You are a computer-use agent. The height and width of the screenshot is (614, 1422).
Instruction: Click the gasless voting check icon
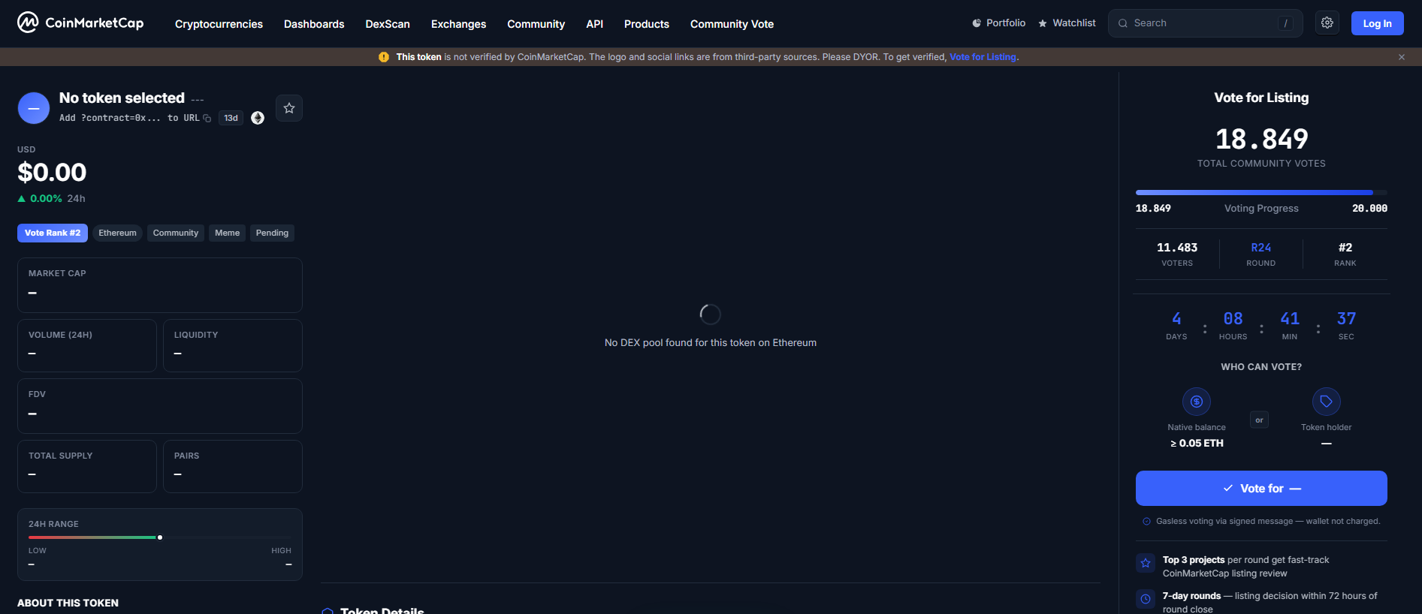(x=1146, y=521)
